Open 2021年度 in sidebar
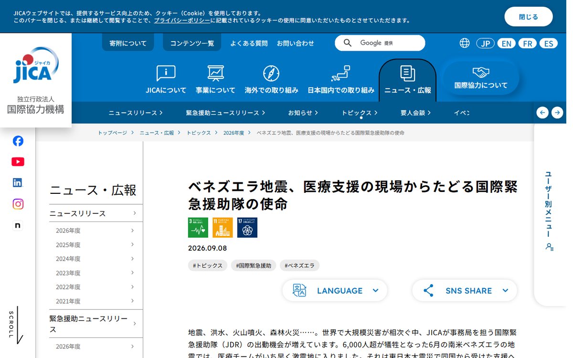 (96, 301)
